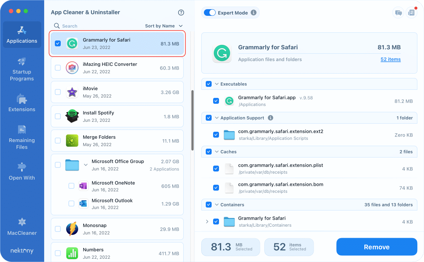The height and width of the screenshot is (262, 424).
Task: Open the Applications sidebar section
Action: point(22,35)
